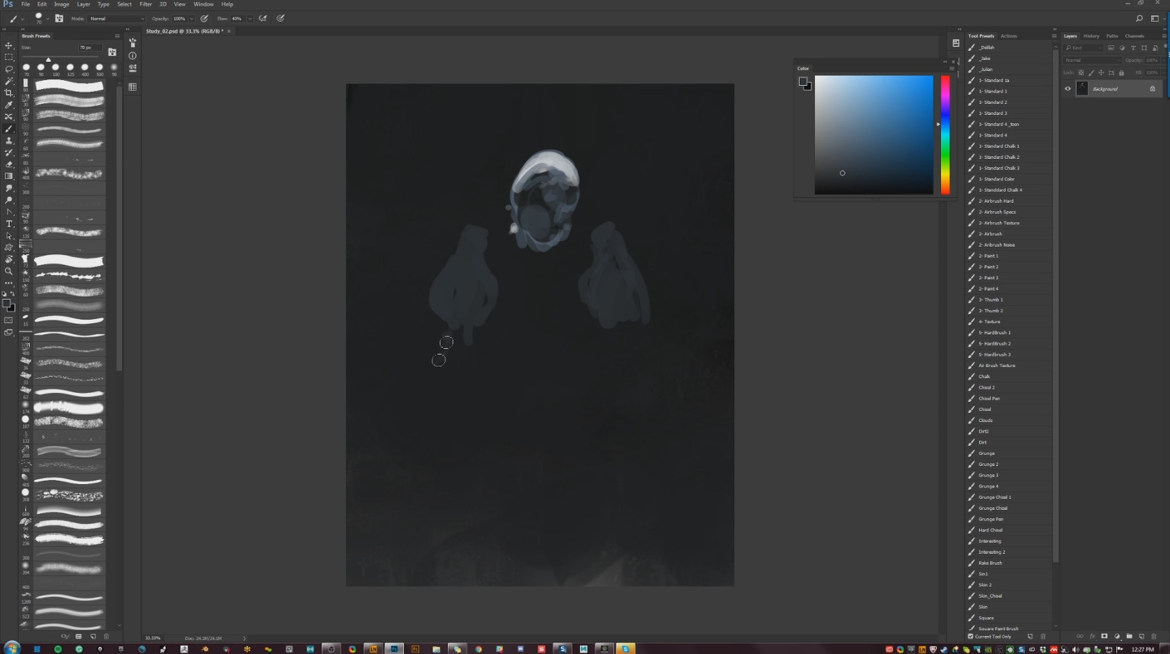Click the vertical hue slider in Color panel

coord(945,134)
